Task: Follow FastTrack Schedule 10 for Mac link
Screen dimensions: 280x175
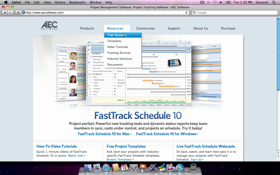Action: [x=105, y=134]
